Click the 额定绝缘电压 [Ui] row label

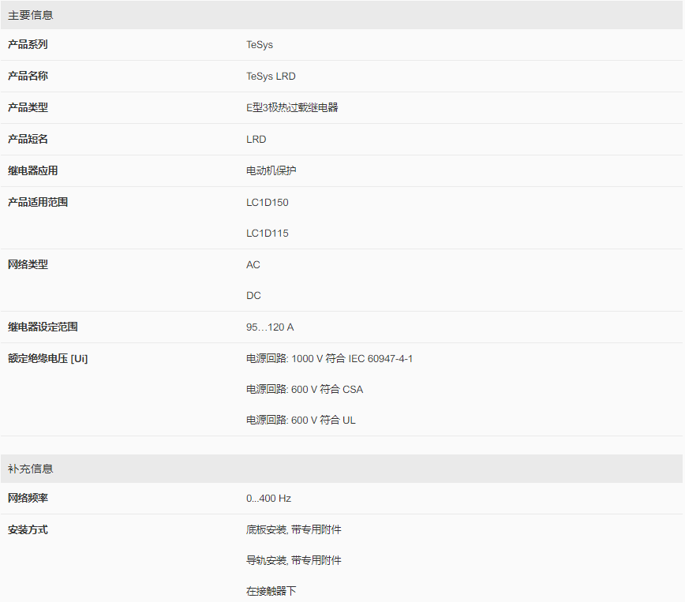coord(48,359)
